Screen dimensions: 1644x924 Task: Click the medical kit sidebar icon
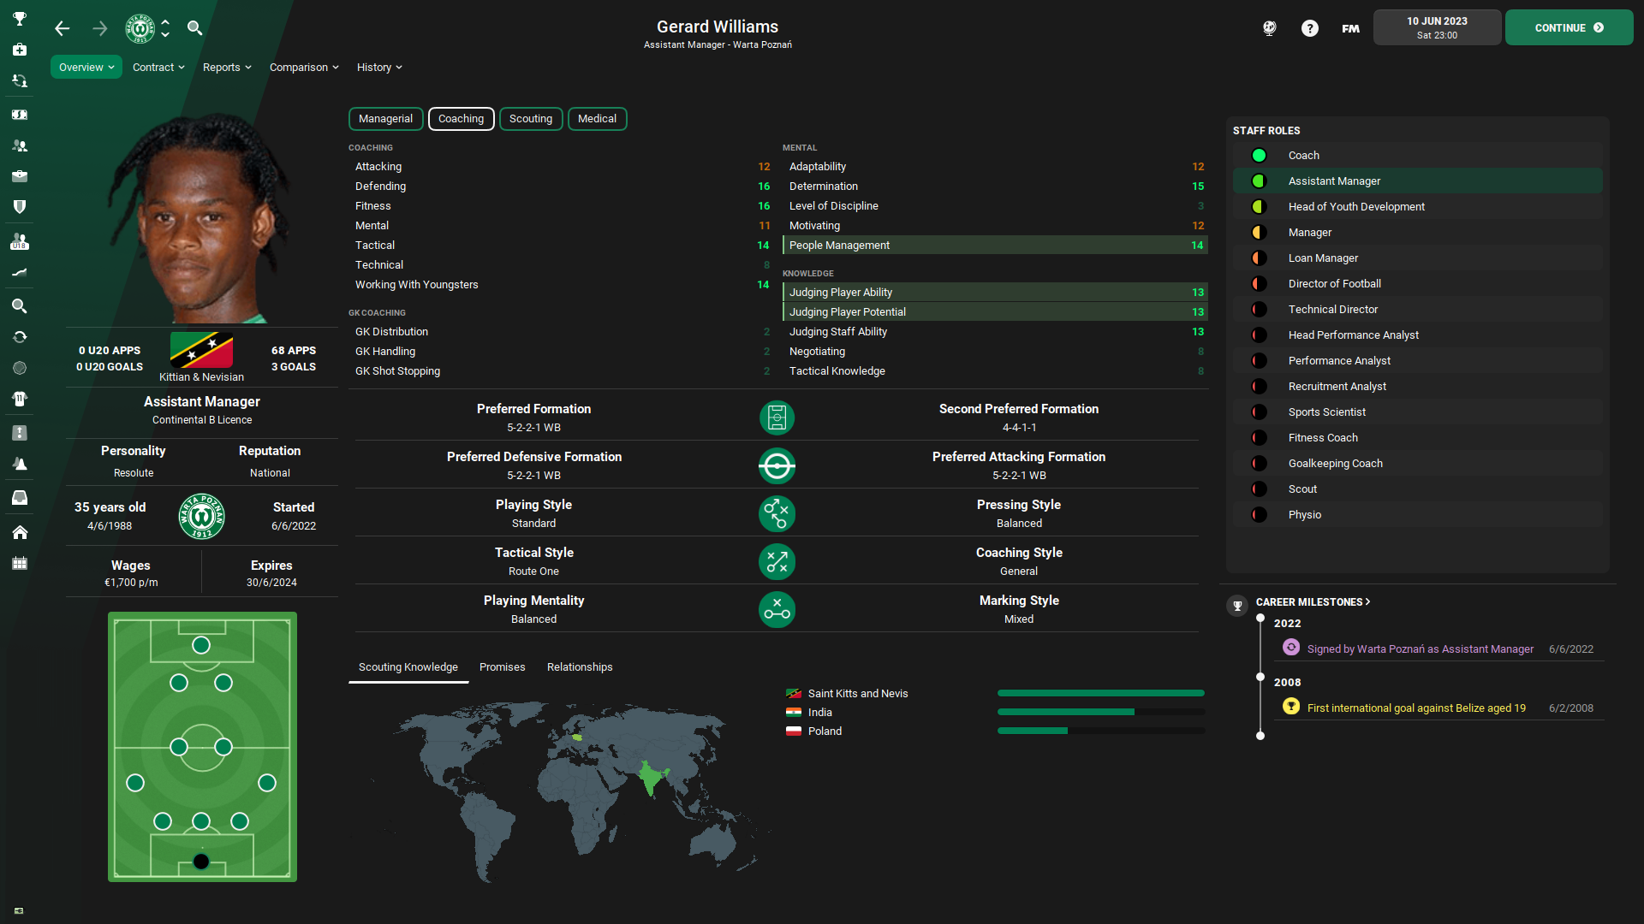click(19, 50)
